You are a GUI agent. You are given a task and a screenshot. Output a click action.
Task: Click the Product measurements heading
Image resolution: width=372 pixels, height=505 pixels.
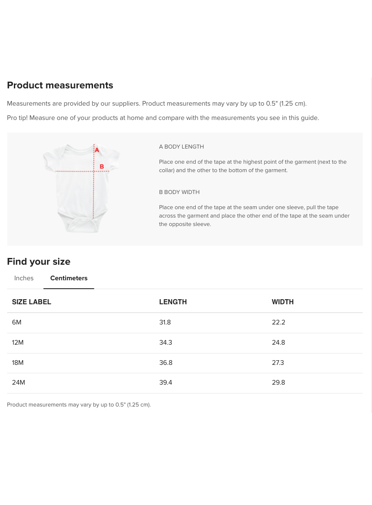pos(60,85)
